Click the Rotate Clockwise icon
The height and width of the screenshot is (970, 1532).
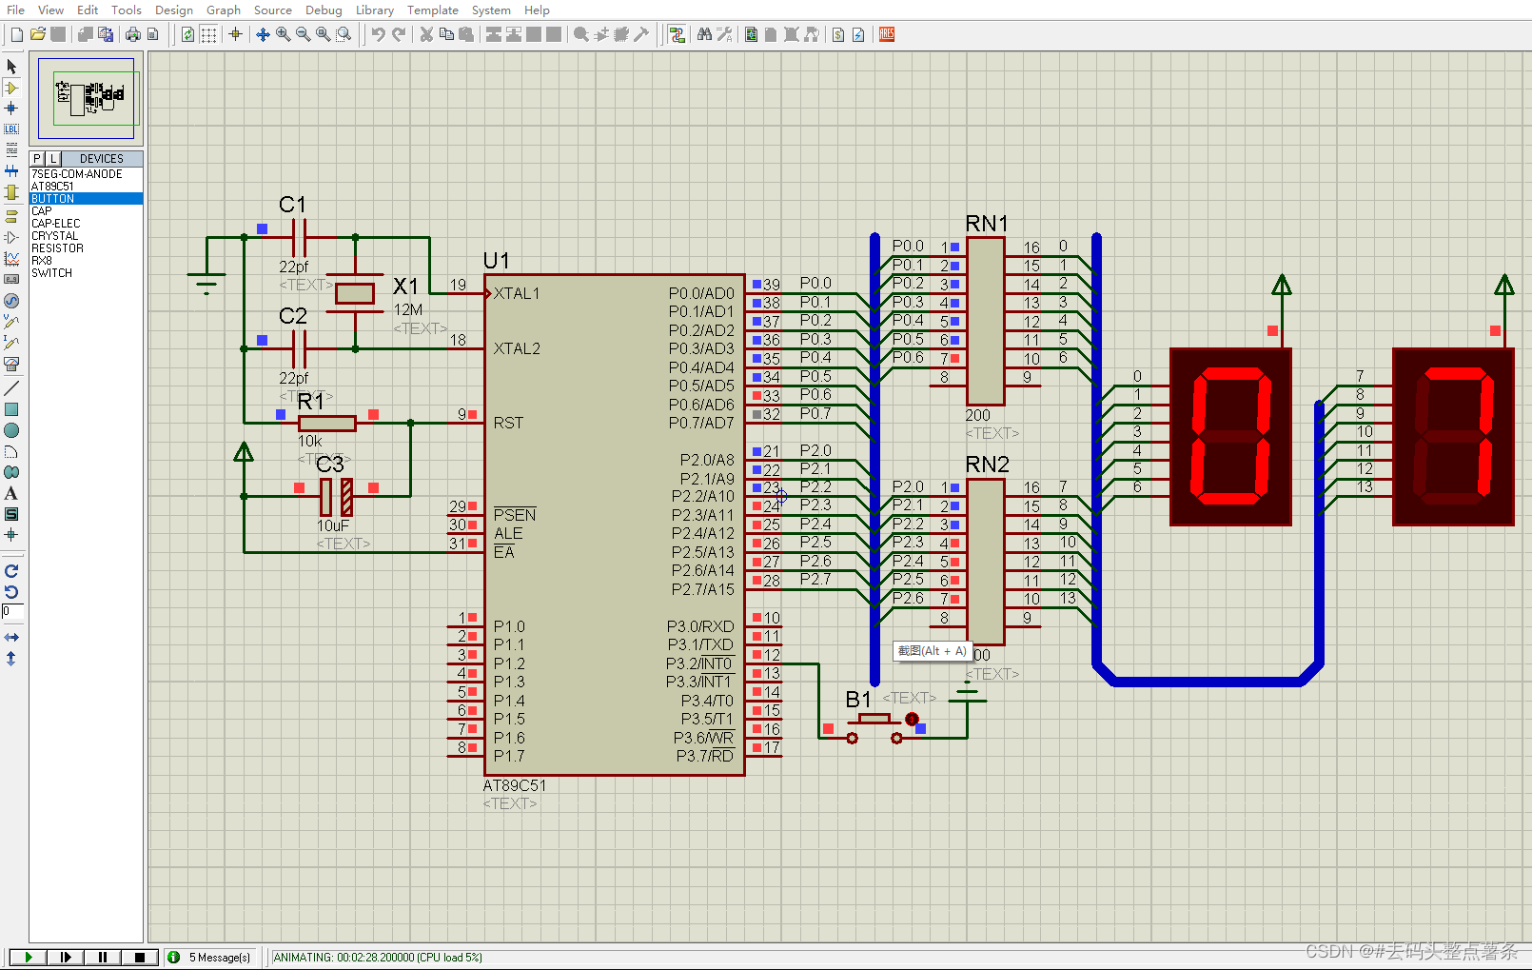point(11,571)
